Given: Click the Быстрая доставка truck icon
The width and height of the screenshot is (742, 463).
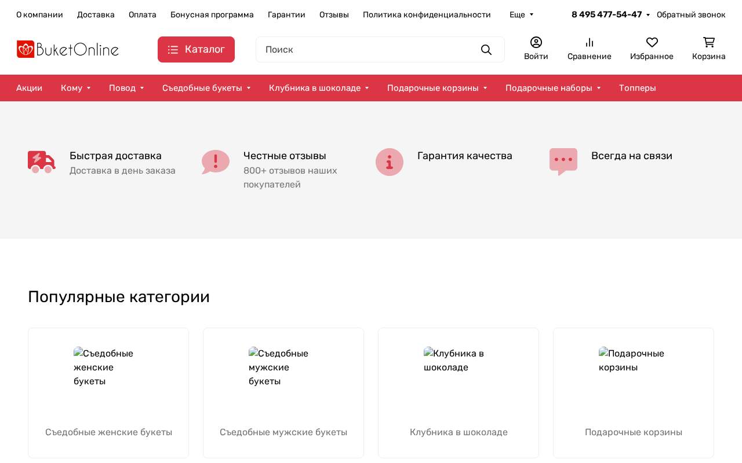Looking at the screenshot, I should tap(42, 162).
